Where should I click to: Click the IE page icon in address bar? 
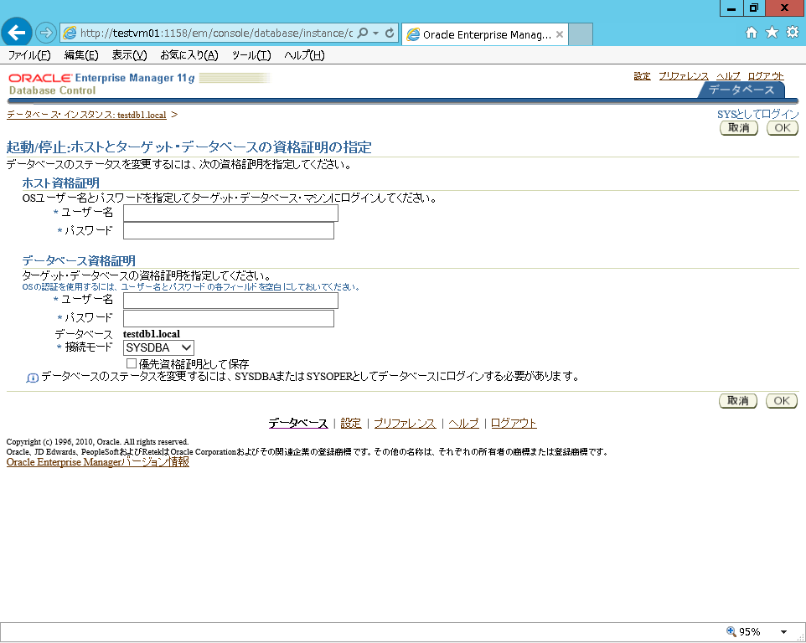pyautogui.click(x=70, y=33)
